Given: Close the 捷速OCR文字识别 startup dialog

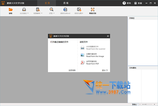Looking at the screenshot, I should pyautogui.click(x=108, y=36).
